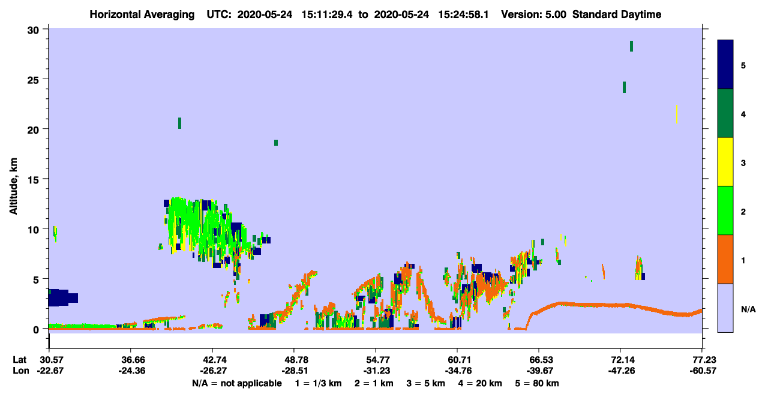Click the '4 = 20 km' legend entry

tap(479, 383)
